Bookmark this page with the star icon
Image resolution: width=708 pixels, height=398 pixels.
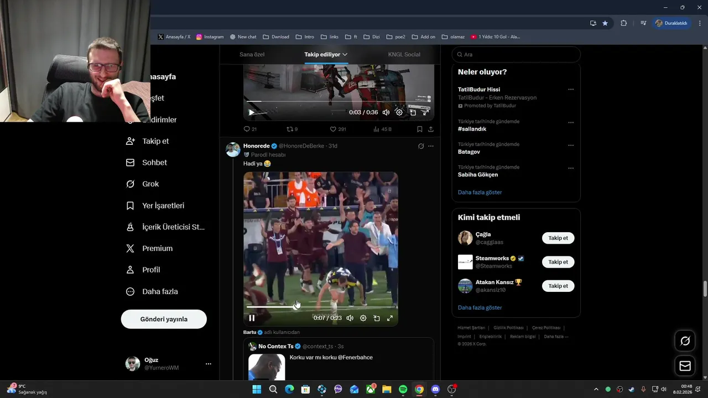[x=605, y=23]
